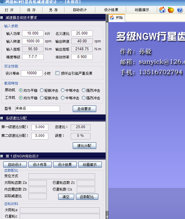
Task: Open help via blue question mark icon
Action: pyautogui.click(x=180, y=10)
